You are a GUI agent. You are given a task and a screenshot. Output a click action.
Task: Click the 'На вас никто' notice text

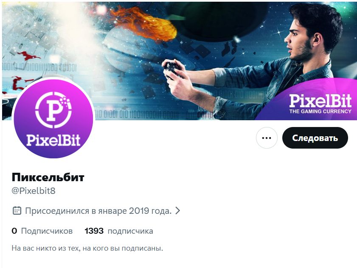tap(87, 248)
